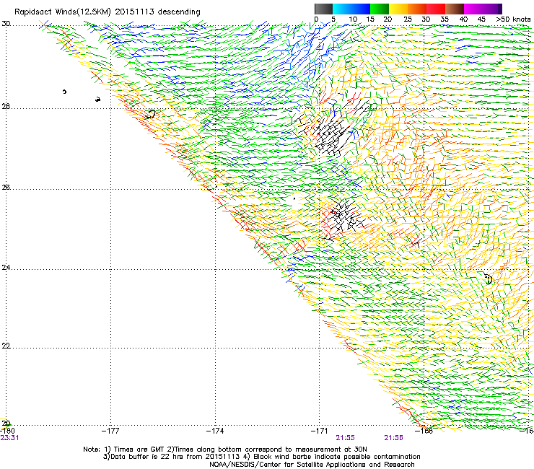
Task: Click the note line starting 'Note: 1) Times are GMT'
Action: (225, 450)
